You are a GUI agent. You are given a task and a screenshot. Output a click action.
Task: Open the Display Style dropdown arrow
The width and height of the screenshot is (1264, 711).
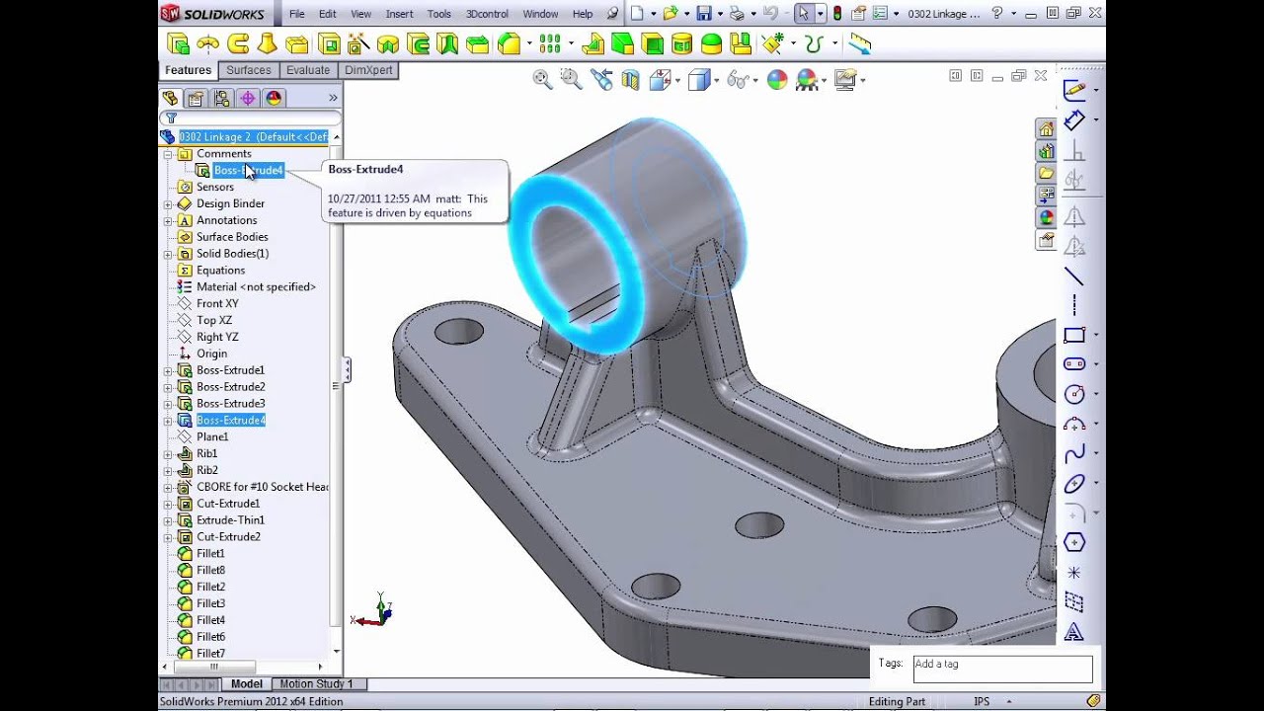point(718,80)
